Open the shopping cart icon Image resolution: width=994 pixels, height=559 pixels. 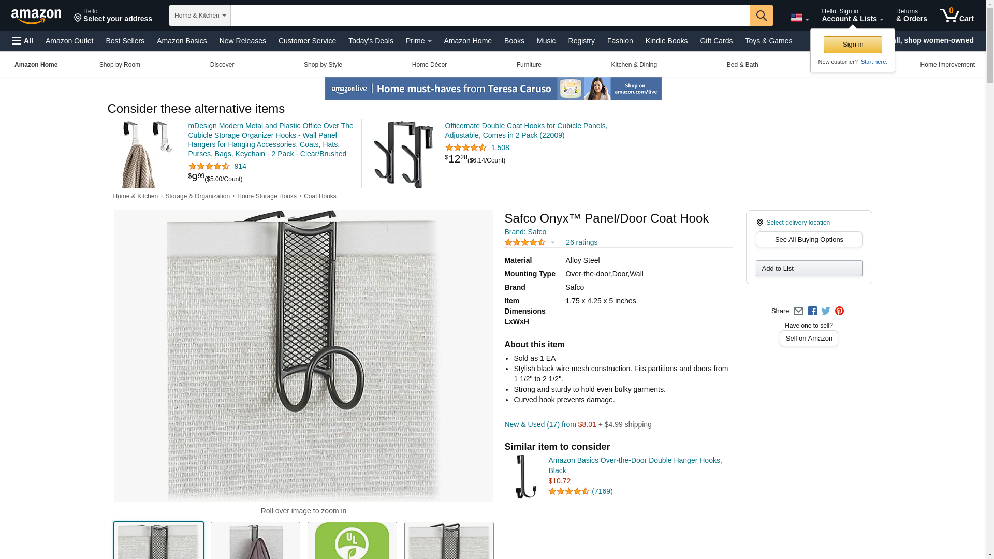[957, 16]
